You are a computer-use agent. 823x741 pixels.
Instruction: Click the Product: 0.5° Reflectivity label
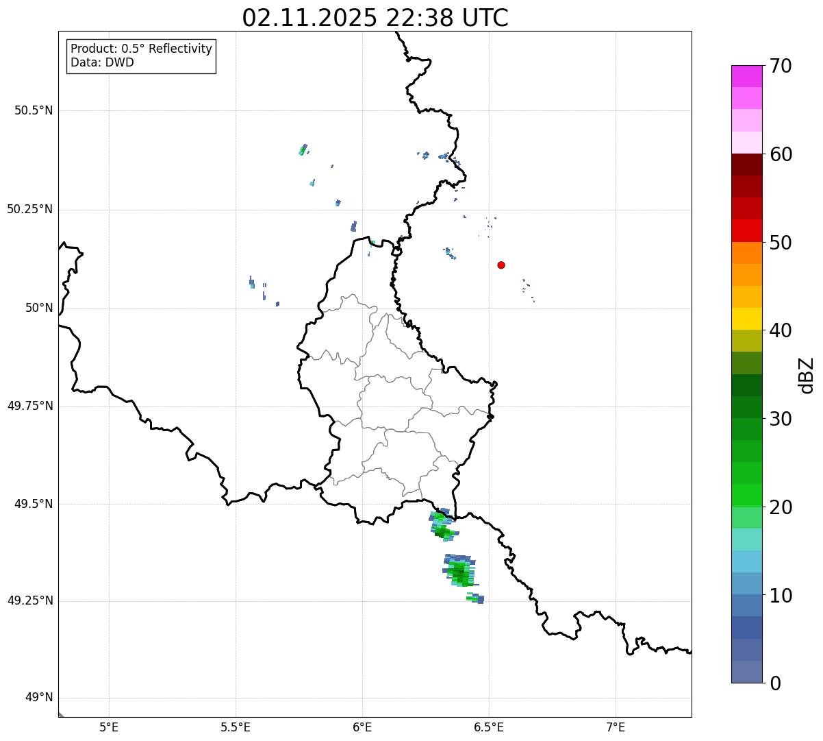(141, 49)
